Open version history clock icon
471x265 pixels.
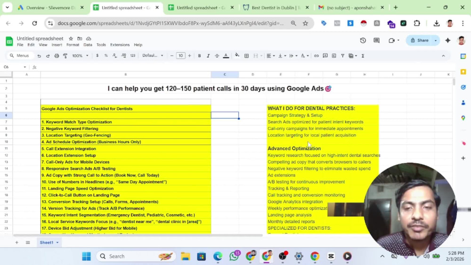363,40
